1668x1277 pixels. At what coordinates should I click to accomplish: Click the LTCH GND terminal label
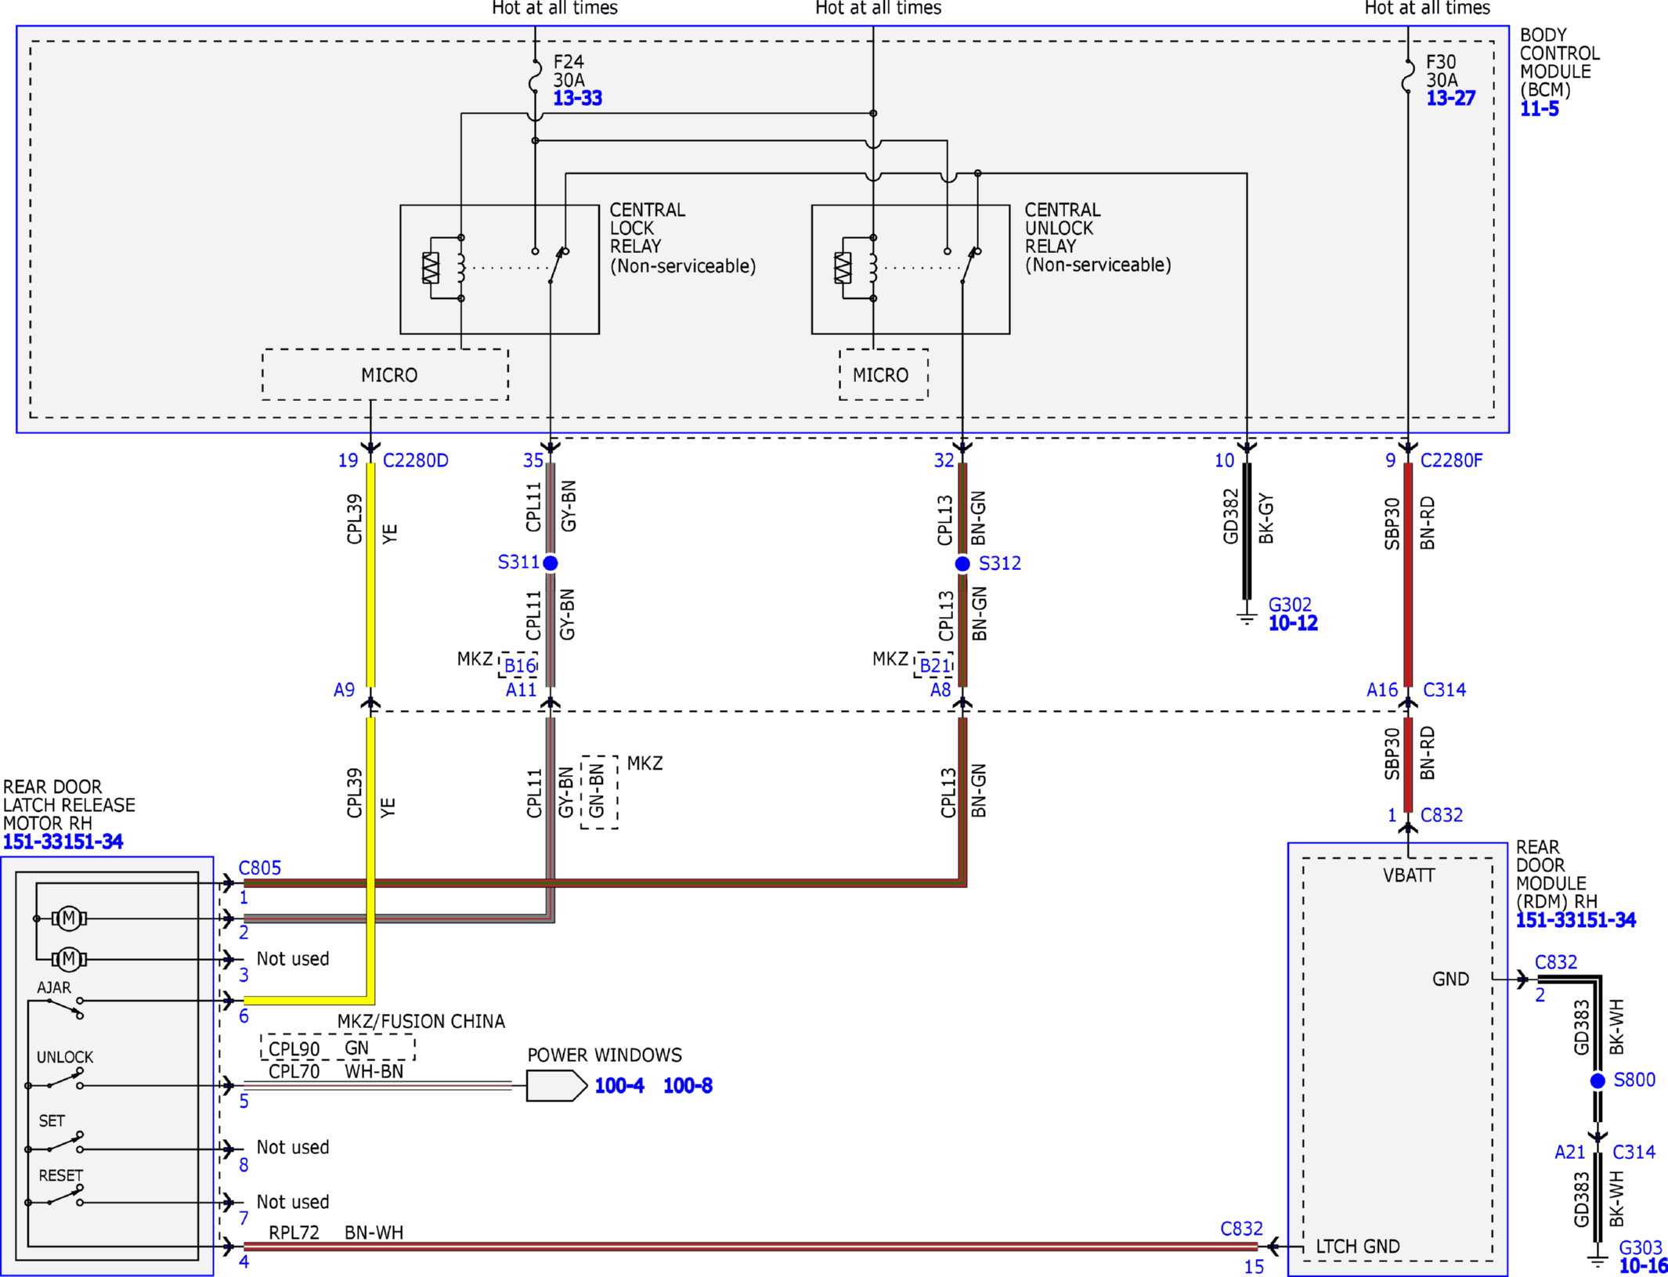point(1358,1246)
